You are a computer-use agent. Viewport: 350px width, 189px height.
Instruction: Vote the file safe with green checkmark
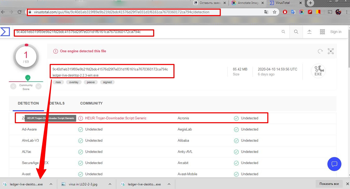point(38,86)
